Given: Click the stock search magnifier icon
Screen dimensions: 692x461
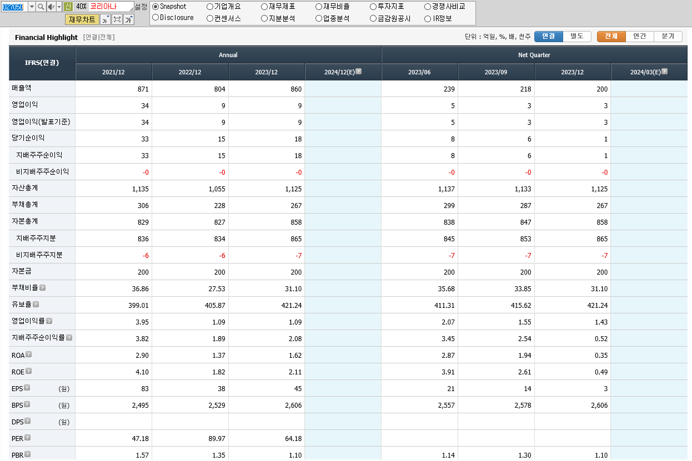Looking at the screenshot, I should 41,7.
